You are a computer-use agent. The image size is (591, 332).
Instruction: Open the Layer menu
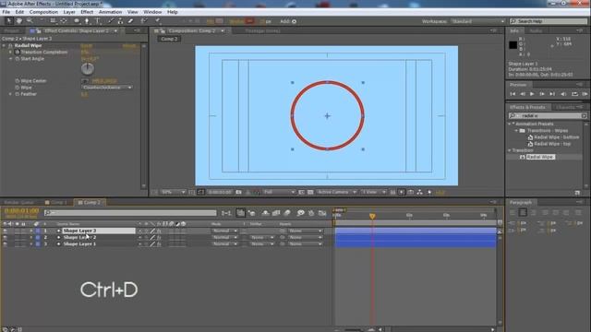click(69, 12)
